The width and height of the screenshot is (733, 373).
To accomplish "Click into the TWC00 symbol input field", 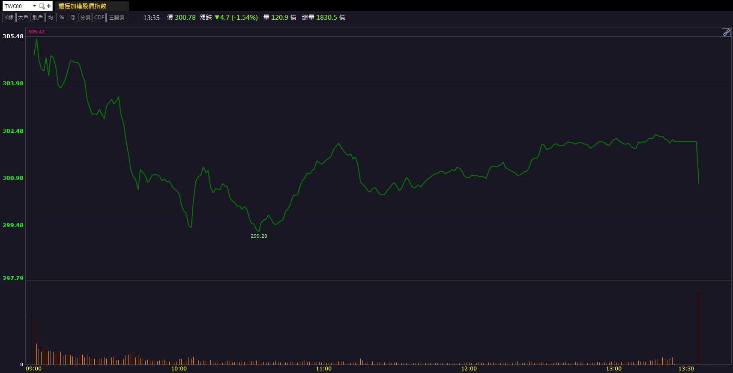I will [x=17, y=6].
